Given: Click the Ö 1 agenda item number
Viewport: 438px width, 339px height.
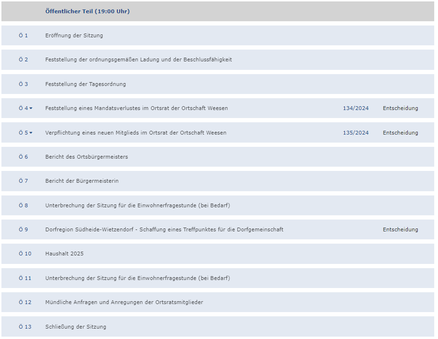Looking at the screenshot, I should [x=23, y=36].
